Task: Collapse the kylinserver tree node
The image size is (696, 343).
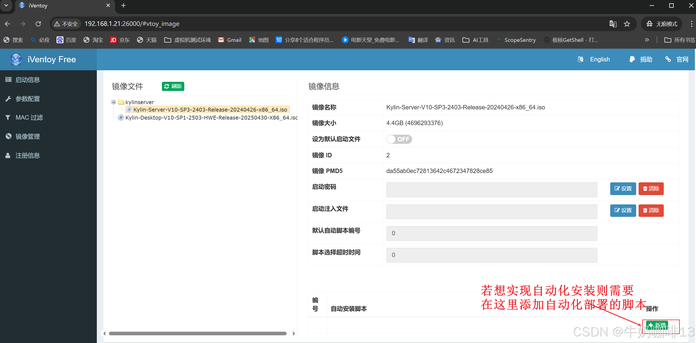Action: coord(113,102)
